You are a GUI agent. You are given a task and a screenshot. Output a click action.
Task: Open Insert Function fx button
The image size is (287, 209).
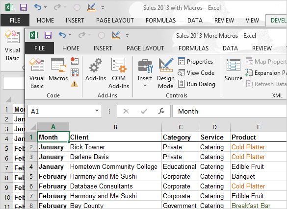pyautogui.click(x=161, y=111)
